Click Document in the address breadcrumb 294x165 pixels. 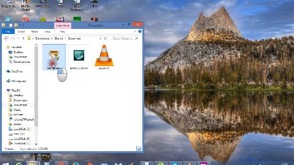click(x=74, y=38)
